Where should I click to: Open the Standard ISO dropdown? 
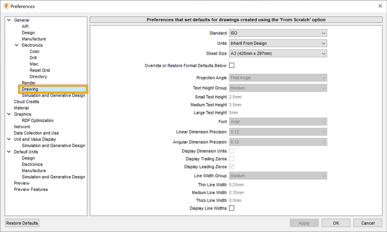(278, 33)
